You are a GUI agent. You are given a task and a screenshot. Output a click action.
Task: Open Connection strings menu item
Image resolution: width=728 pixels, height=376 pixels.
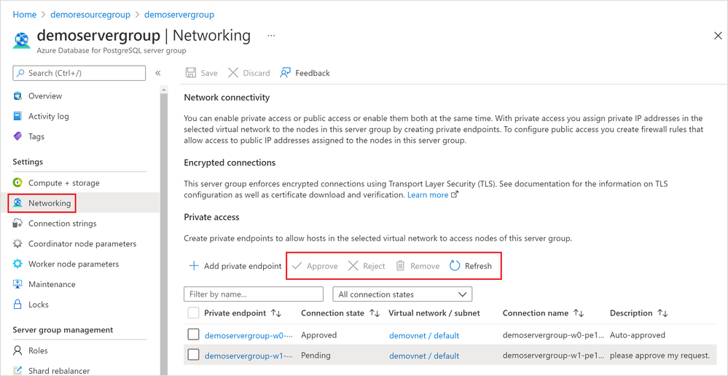[x=62, y=224]
